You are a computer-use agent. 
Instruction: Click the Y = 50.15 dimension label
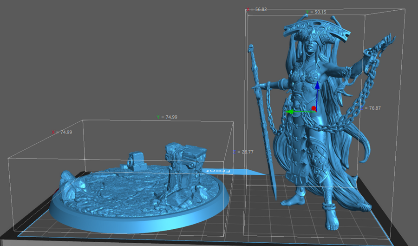click(316, 12)
